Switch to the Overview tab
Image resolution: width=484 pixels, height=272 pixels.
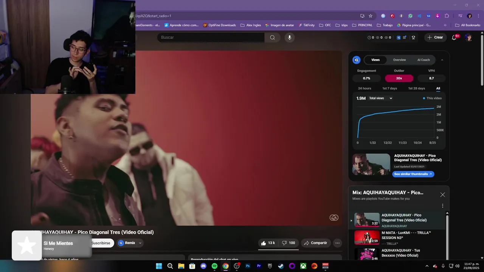click(x=399, y=60)
